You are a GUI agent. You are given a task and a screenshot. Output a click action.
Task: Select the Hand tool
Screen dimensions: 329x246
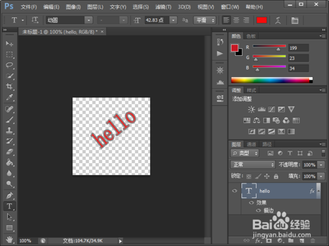tap(9, 239)
